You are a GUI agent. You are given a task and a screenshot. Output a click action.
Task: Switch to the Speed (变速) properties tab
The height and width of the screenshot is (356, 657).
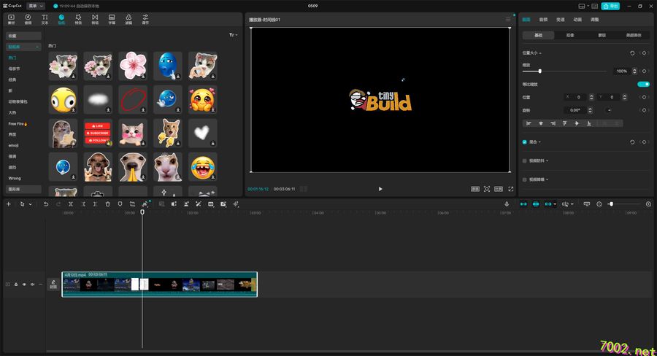tap(560, 20)
